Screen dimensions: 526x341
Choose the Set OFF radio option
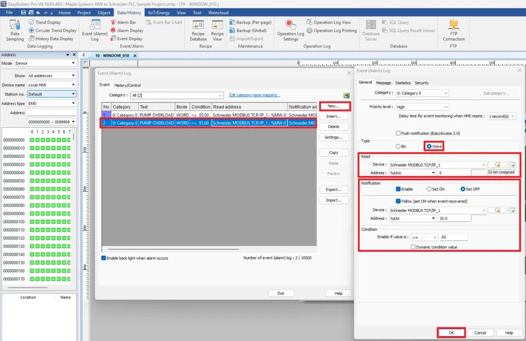coord(463,189)
